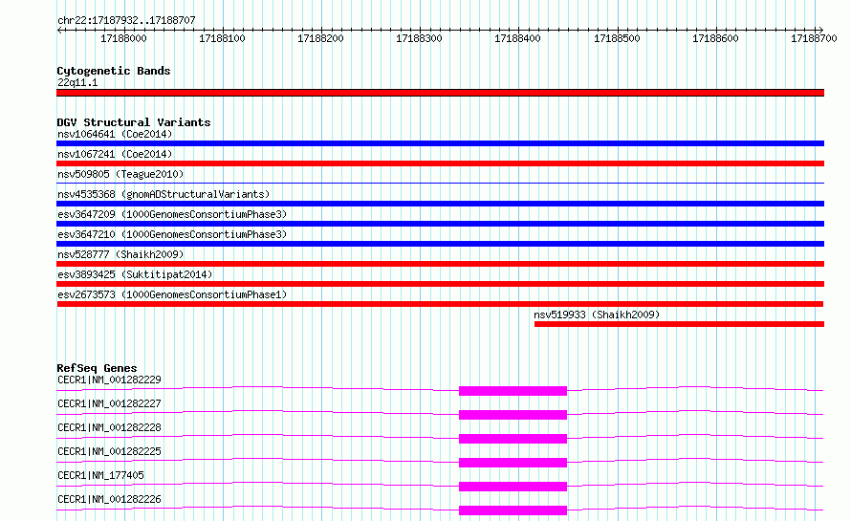Open variant label nsv509805 (Teague2010)

coord(120,174)
